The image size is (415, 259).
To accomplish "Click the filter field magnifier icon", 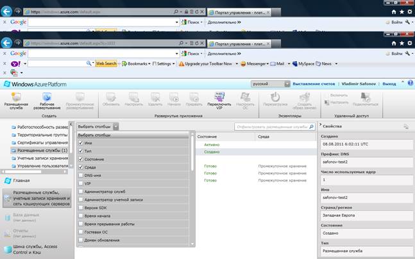I will [312, 127].
